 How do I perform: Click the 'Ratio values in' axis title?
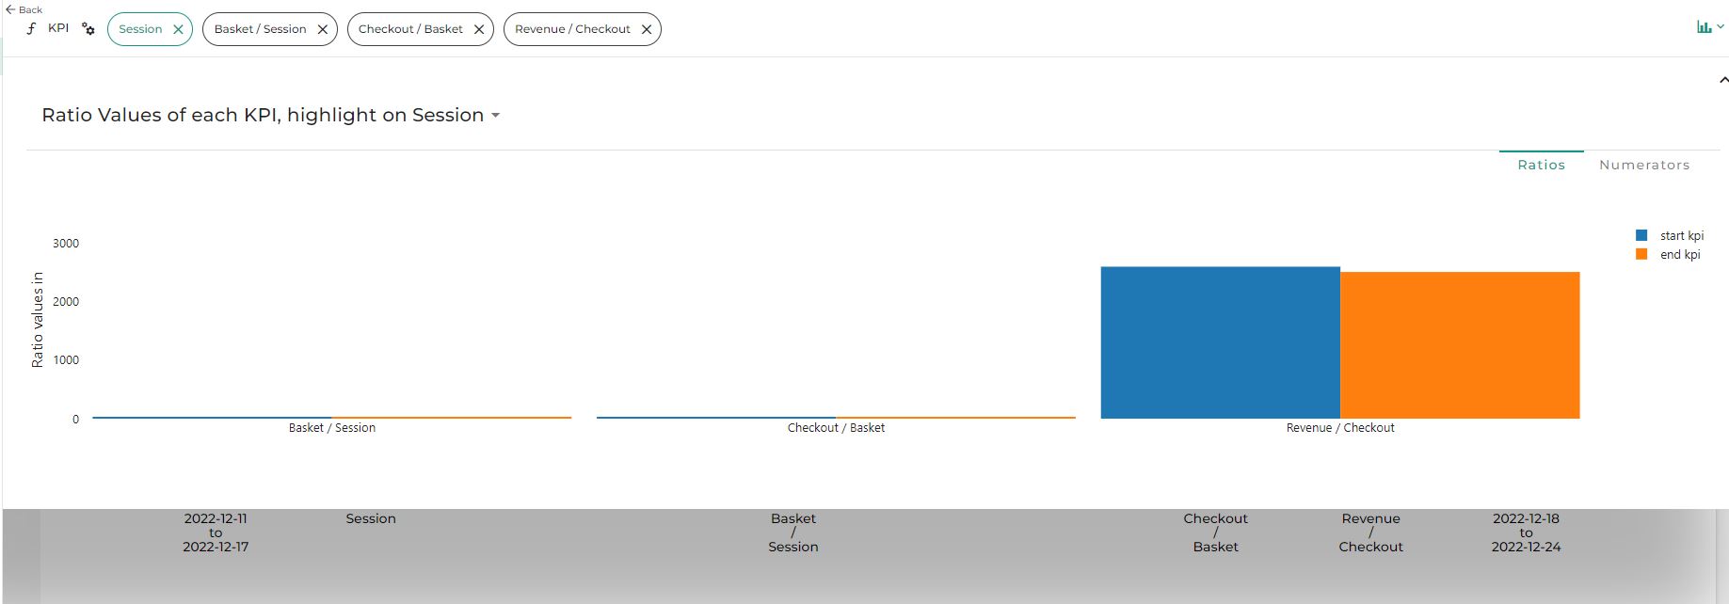(x=38, y=320)
